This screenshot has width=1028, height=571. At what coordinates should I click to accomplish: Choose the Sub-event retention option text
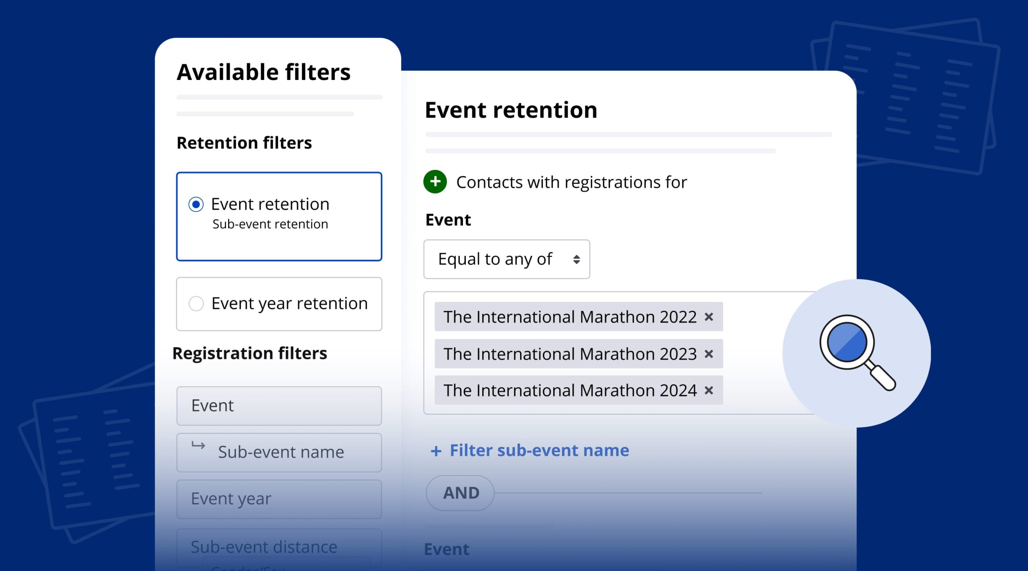coord(270,224)
